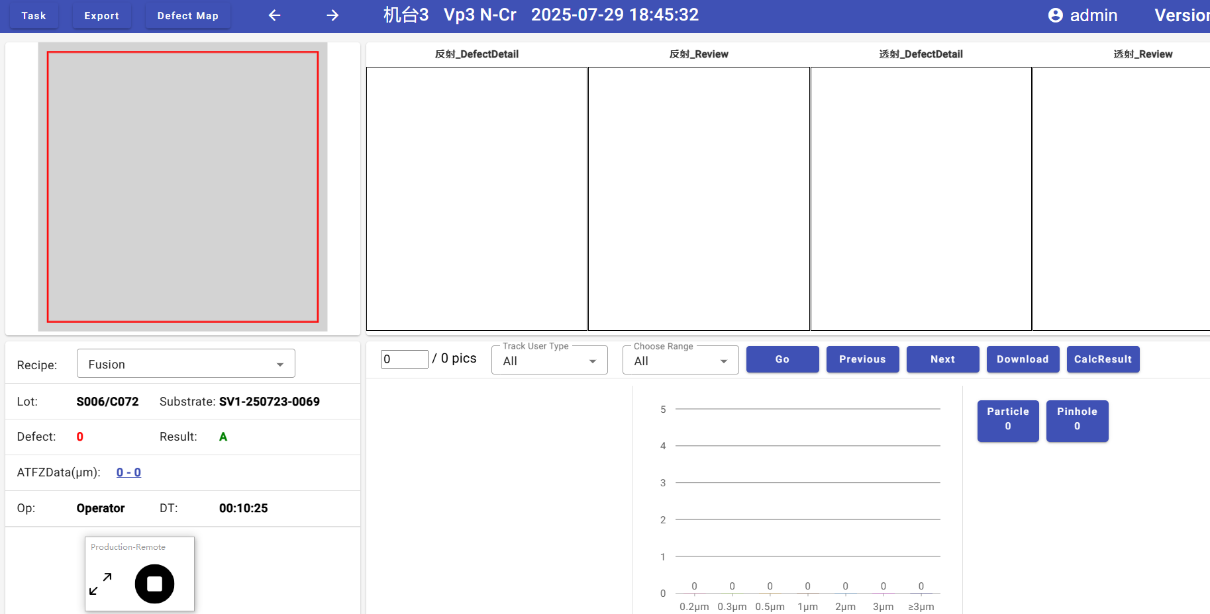The height and width of the screenshot is (614, 1210).
Task: Expand the Production-Remote panel with arrows icon
Action: pos(101,584)
